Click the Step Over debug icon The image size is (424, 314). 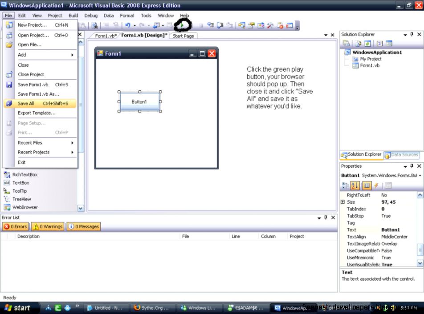point(220,25)
